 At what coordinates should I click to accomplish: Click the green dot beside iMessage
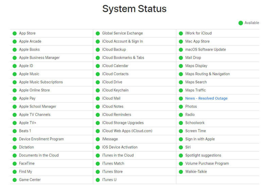coord(98,139)
